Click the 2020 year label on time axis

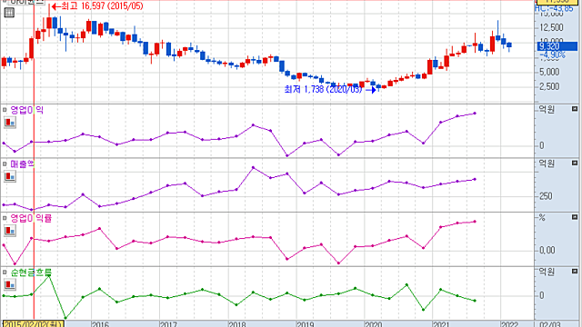tap(374, 324)
